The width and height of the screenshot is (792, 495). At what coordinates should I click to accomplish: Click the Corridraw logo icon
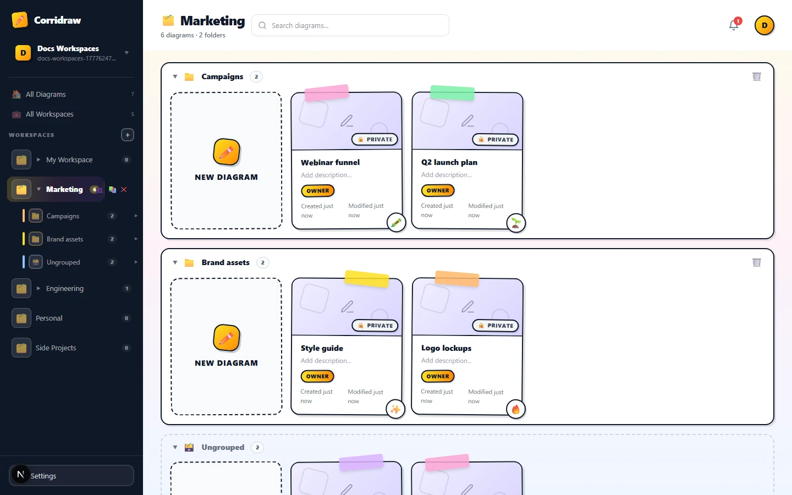(x=20, y=20)
